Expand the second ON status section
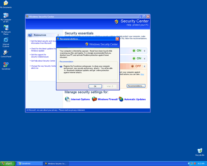This screenshot has width=207, height=166. point(145,59)
